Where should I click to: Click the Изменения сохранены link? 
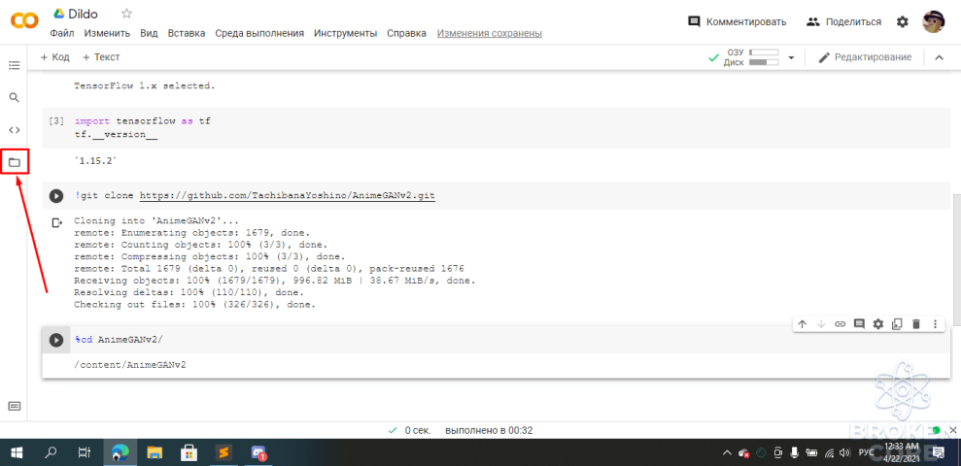(x=489, y=33)
